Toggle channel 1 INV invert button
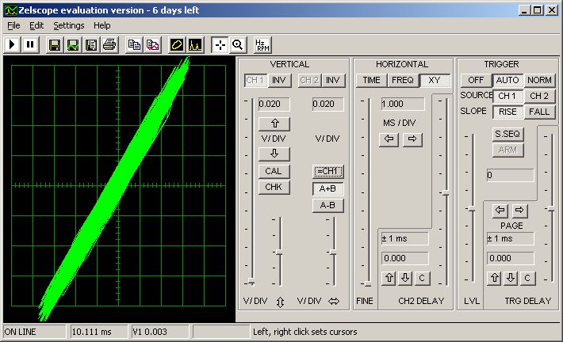The width and height of the screenshot is (563, 342). (278, 80)
